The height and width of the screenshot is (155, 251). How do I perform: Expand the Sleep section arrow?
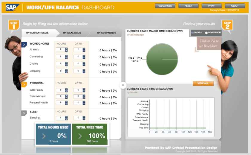25,113
